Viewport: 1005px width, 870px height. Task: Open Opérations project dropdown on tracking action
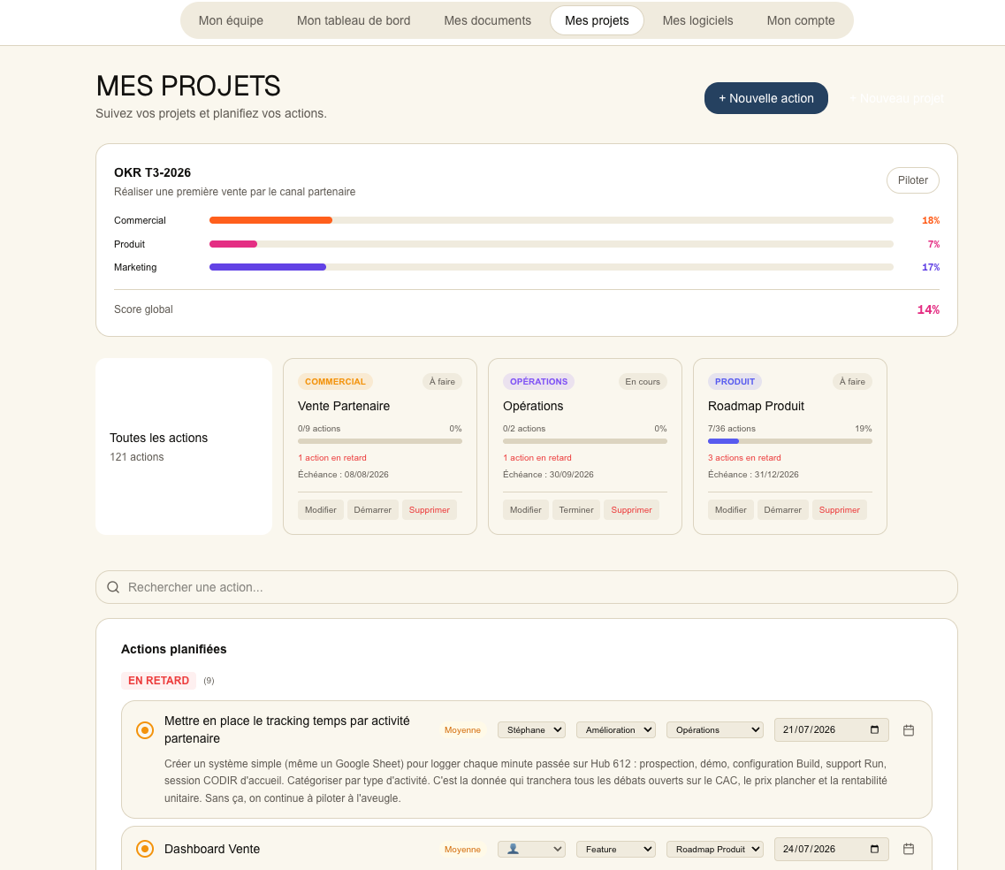click(x=715, y=729)
